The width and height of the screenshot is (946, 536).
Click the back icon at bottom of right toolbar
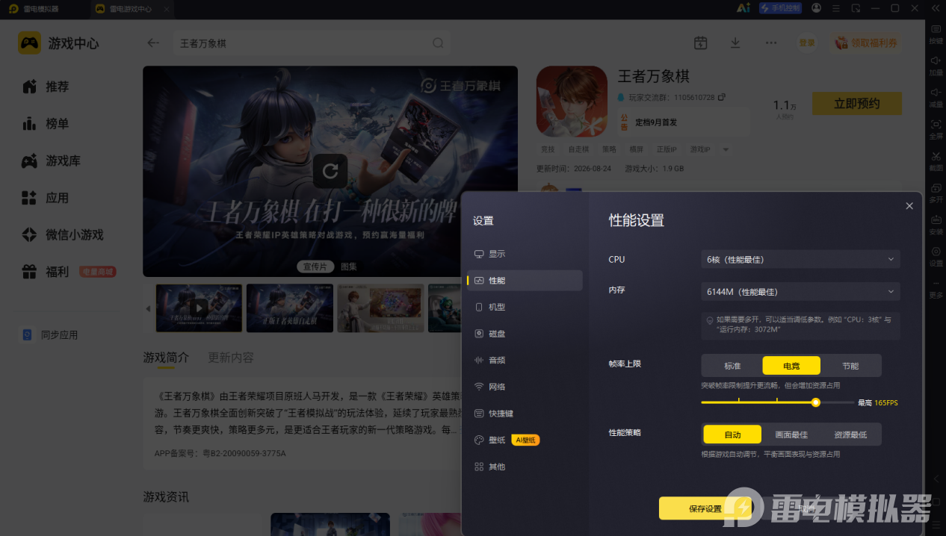click(x=936, y=478)
